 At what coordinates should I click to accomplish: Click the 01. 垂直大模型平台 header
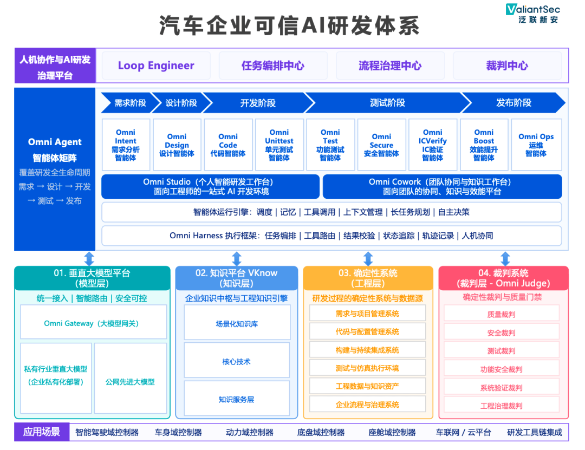[x=92, y=278]
